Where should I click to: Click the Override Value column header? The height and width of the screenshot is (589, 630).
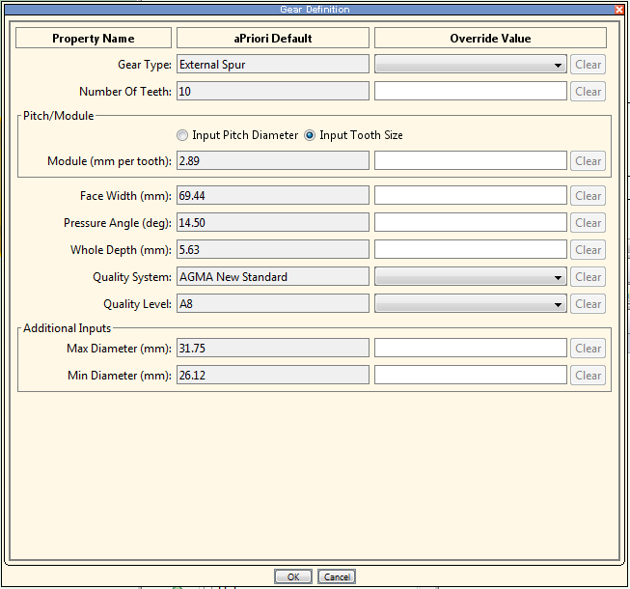point(490,39)
